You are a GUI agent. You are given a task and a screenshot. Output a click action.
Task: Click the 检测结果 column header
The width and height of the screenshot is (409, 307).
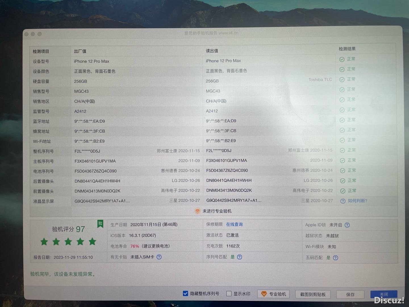(x=347, y=49)
